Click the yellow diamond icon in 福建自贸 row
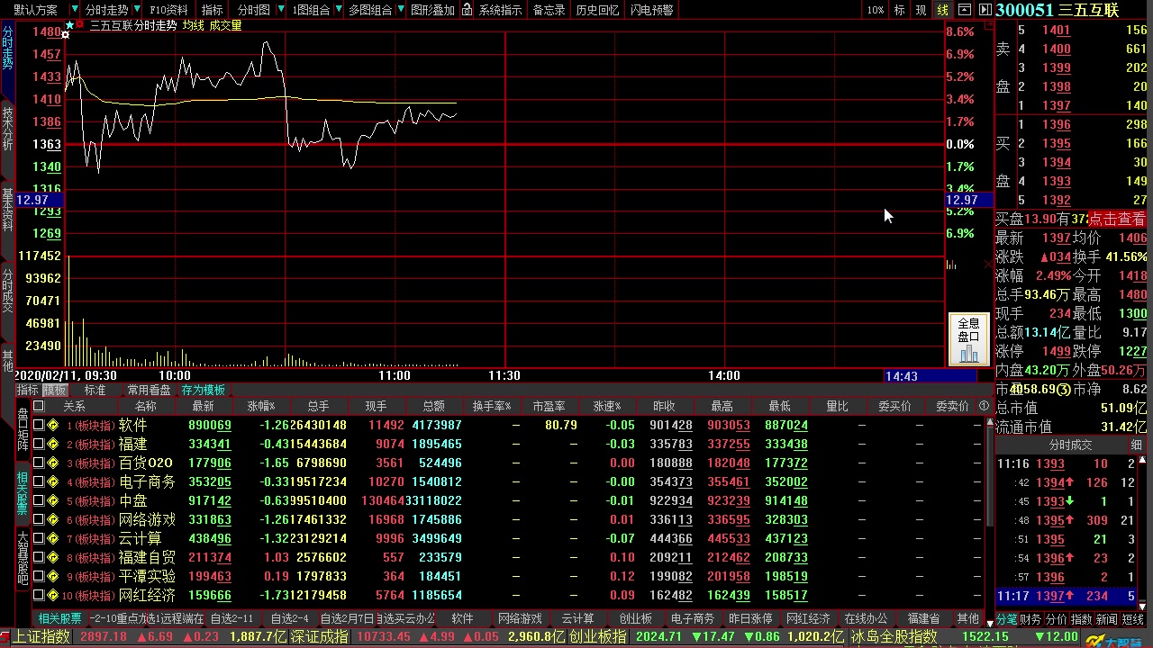The width and height of the screenshot is (1153, 648). (53, 557)
